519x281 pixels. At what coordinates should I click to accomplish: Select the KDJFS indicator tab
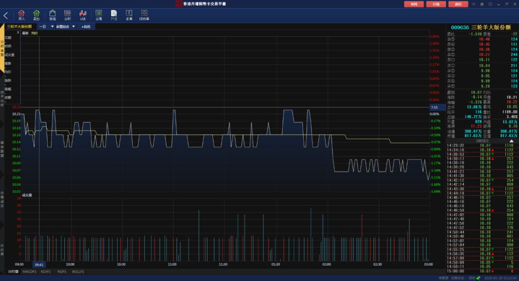pyautogui.click(x=46, y=271)
